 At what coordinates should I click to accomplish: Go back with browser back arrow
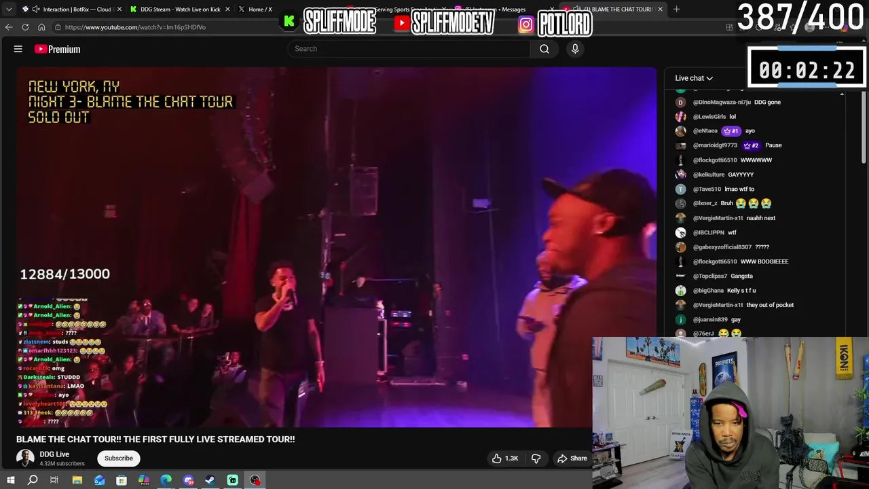9,27
